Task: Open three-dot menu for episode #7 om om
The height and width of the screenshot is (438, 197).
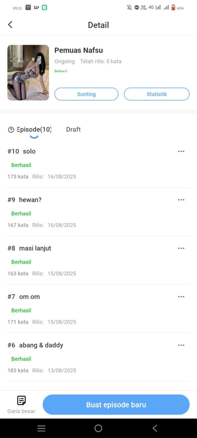Action: 181,297
